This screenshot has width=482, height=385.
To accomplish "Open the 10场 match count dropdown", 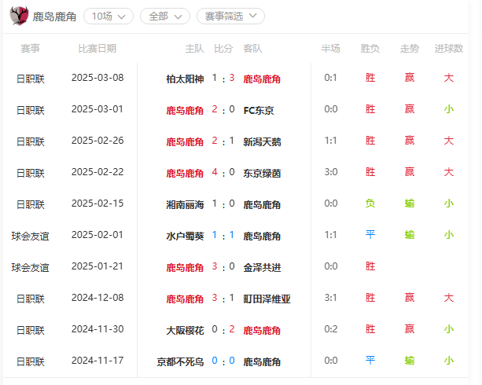I will [109, 16].
